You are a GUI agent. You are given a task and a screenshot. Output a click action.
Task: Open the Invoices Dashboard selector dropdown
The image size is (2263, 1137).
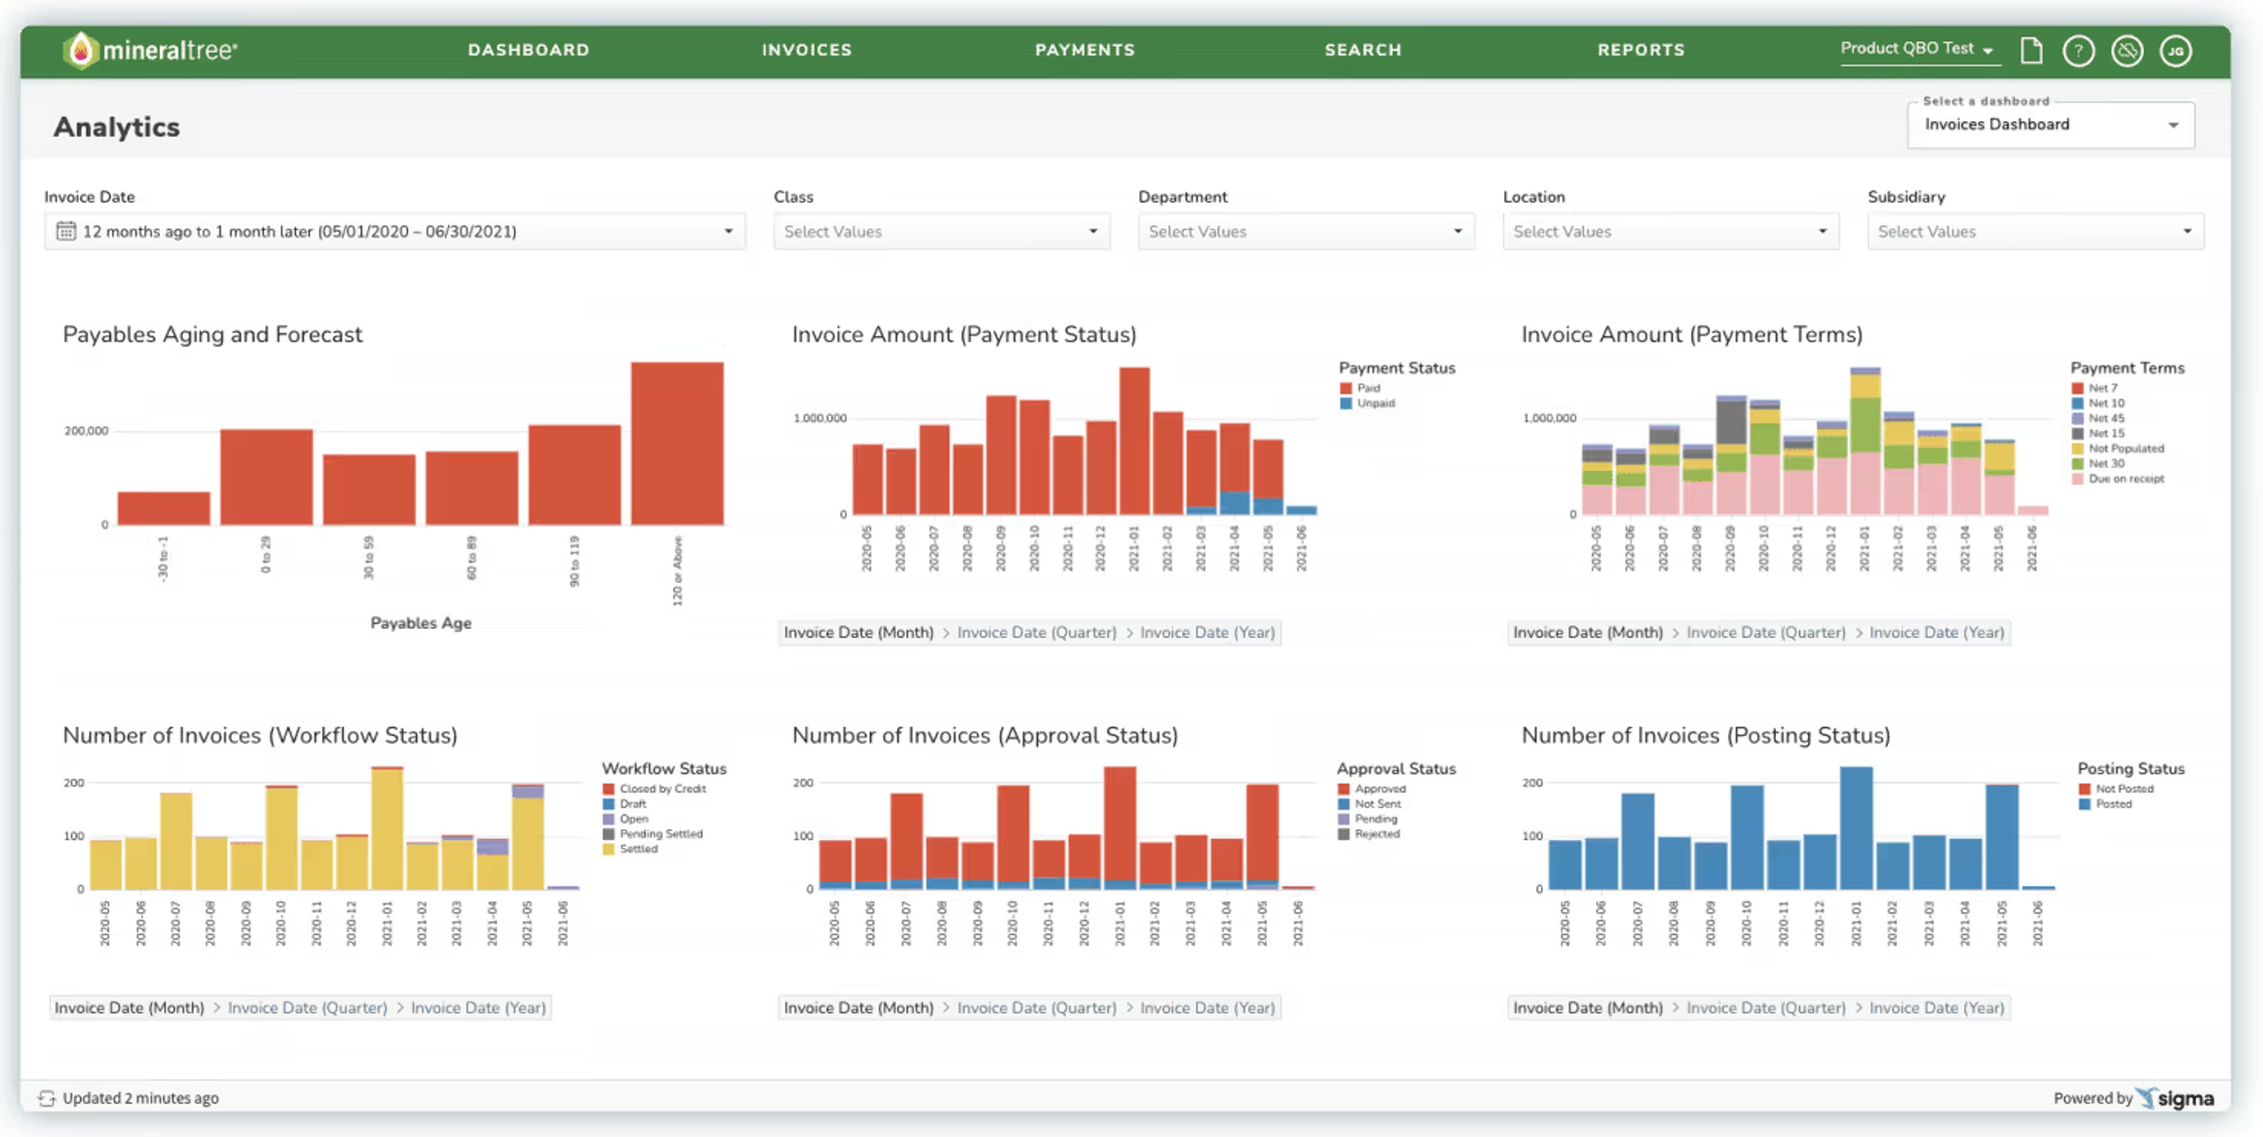[x=2051, y=125]
